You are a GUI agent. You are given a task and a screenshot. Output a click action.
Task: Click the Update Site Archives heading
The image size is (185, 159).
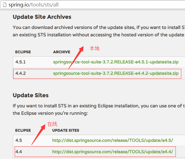(x=42, y=17)
